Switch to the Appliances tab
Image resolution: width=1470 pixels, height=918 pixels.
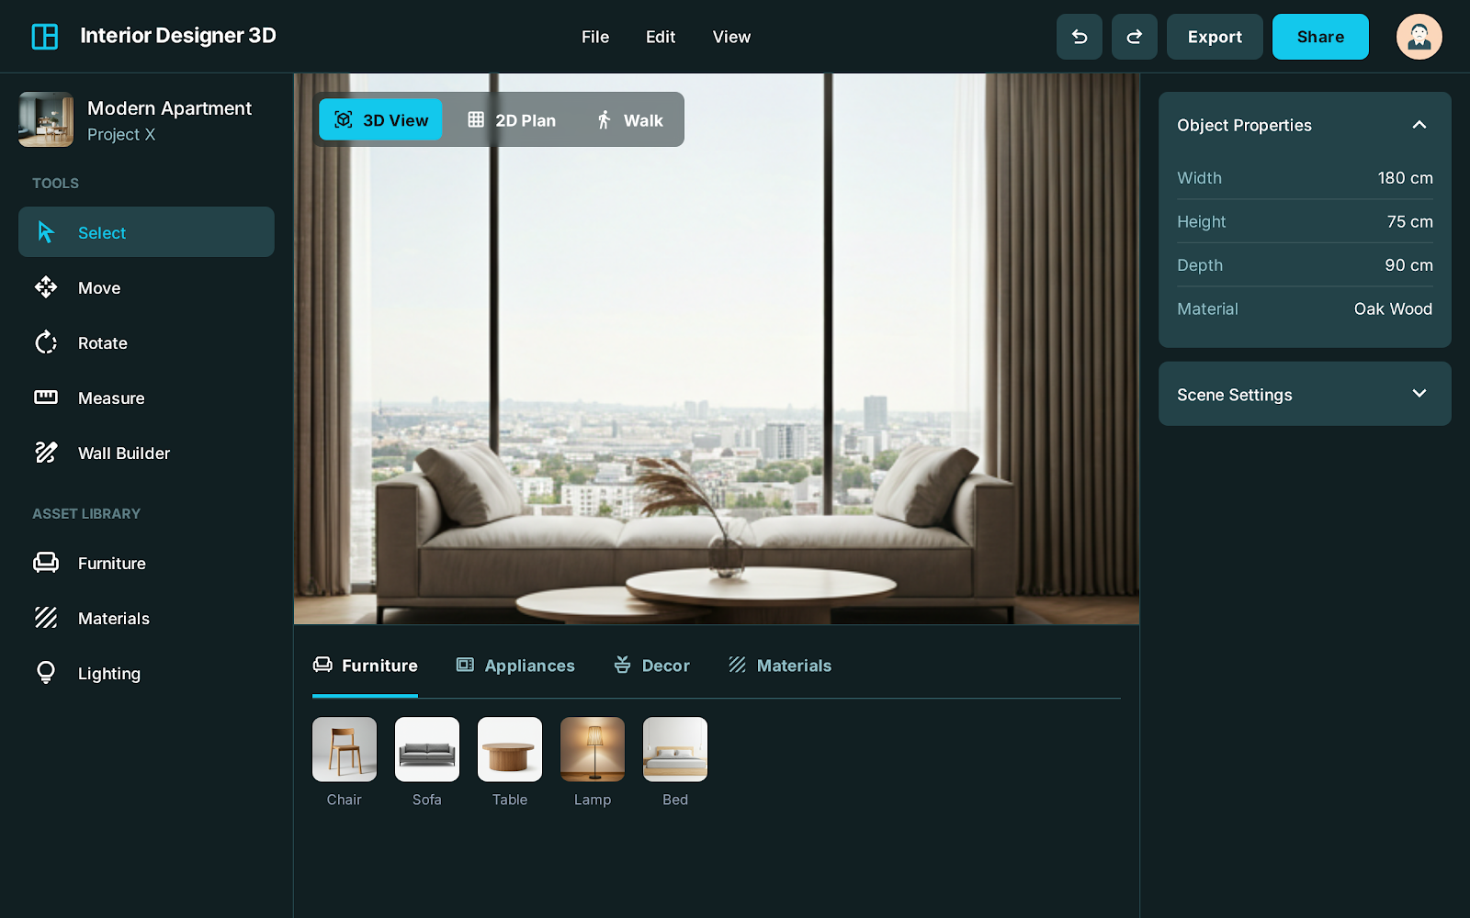[515, 665]
